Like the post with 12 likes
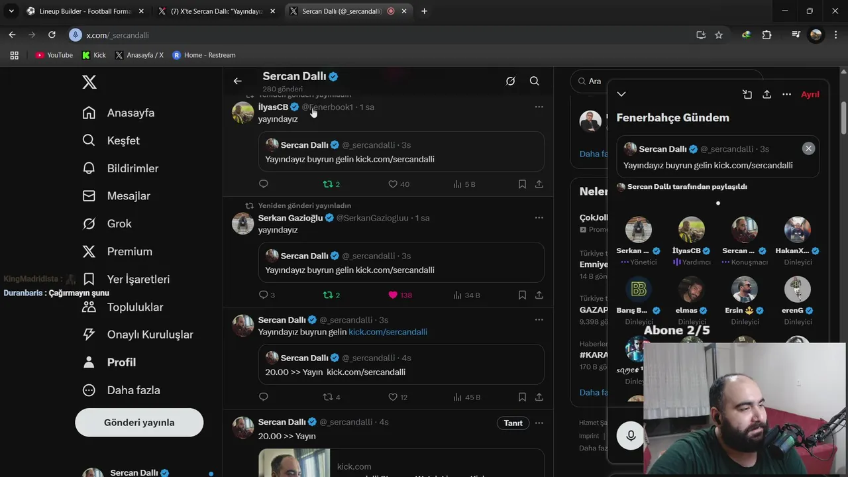The width and height of the screenshot is (848, 477). point(398,397)
